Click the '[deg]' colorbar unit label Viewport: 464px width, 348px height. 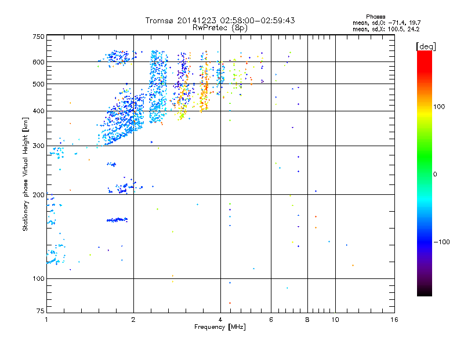click(426, 47)
